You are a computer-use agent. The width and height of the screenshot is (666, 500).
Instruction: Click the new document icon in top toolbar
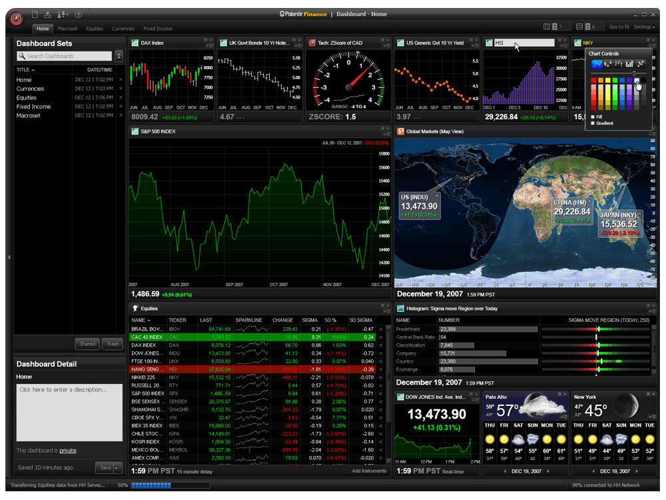[35, 15]
